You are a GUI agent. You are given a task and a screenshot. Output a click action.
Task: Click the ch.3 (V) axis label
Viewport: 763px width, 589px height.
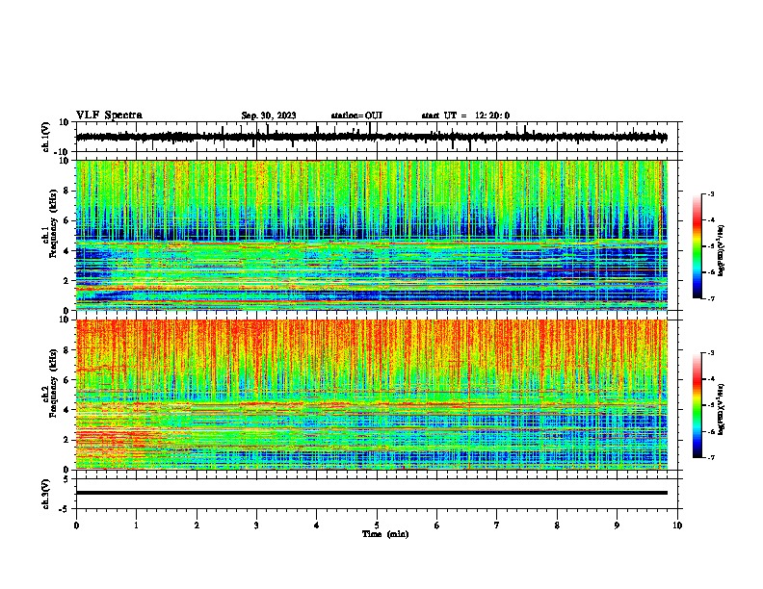(46, 494)
